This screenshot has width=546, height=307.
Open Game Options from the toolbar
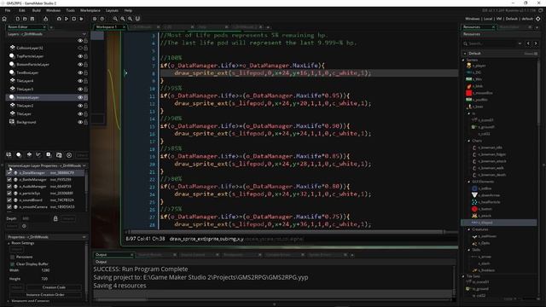(95, 19)
